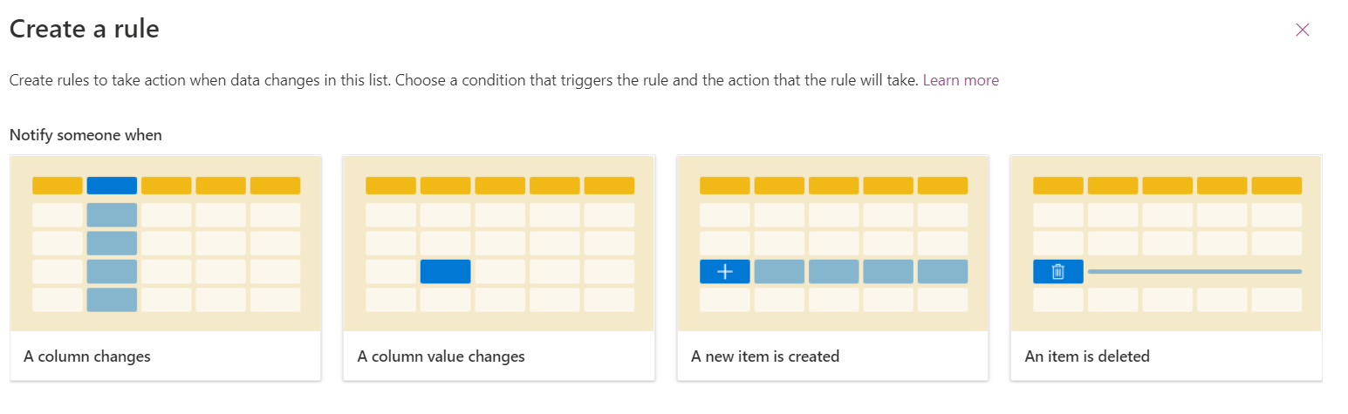Click the "Notify someone when" section label
Image resolution: width=1348 pixels, height=414 pixels.
pyautogui.click(x=86, y=135)
